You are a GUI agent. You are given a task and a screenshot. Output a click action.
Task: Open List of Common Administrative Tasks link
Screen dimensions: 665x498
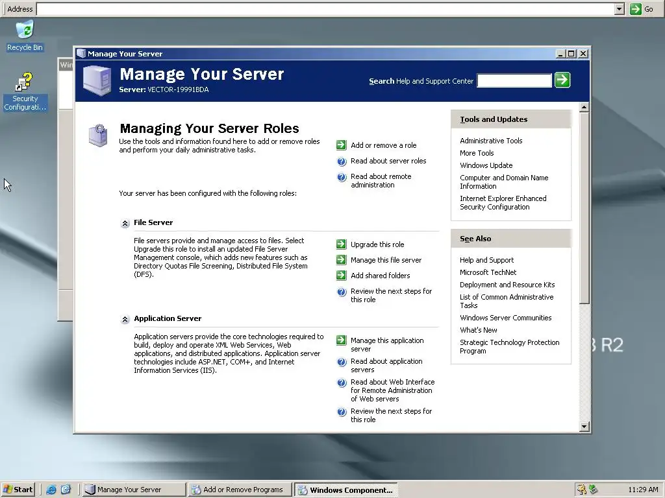pos(507,301)
